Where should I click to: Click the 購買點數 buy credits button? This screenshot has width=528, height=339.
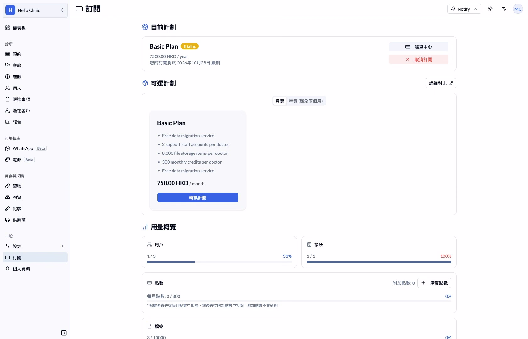(x=434, y=283)
